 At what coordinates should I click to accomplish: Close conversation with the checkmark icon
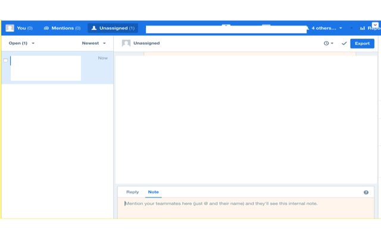[344, 43]
